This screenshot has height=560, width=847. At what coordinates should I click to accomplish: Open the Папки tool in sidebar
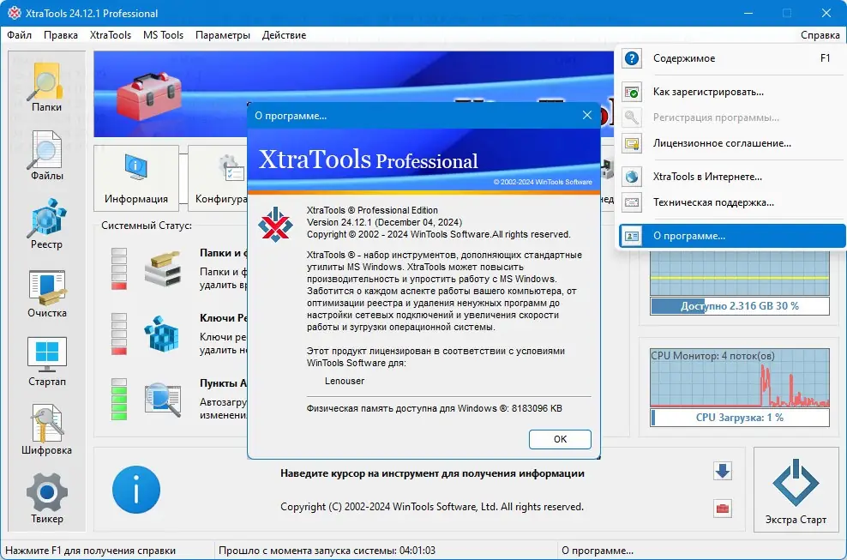tap(46, 87)
